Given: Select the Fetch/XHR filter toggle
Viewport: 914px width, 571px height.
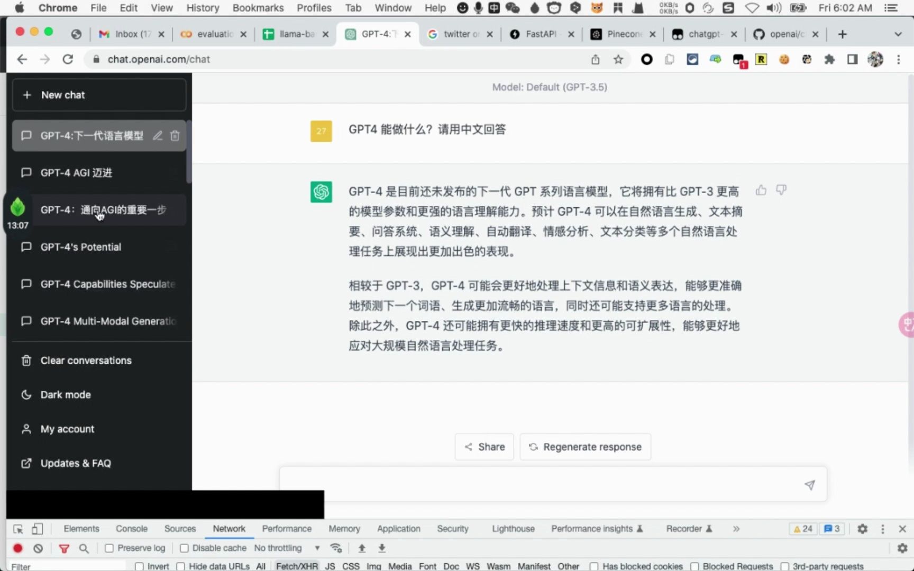Looking at the screenshot, I should [297, 566].
